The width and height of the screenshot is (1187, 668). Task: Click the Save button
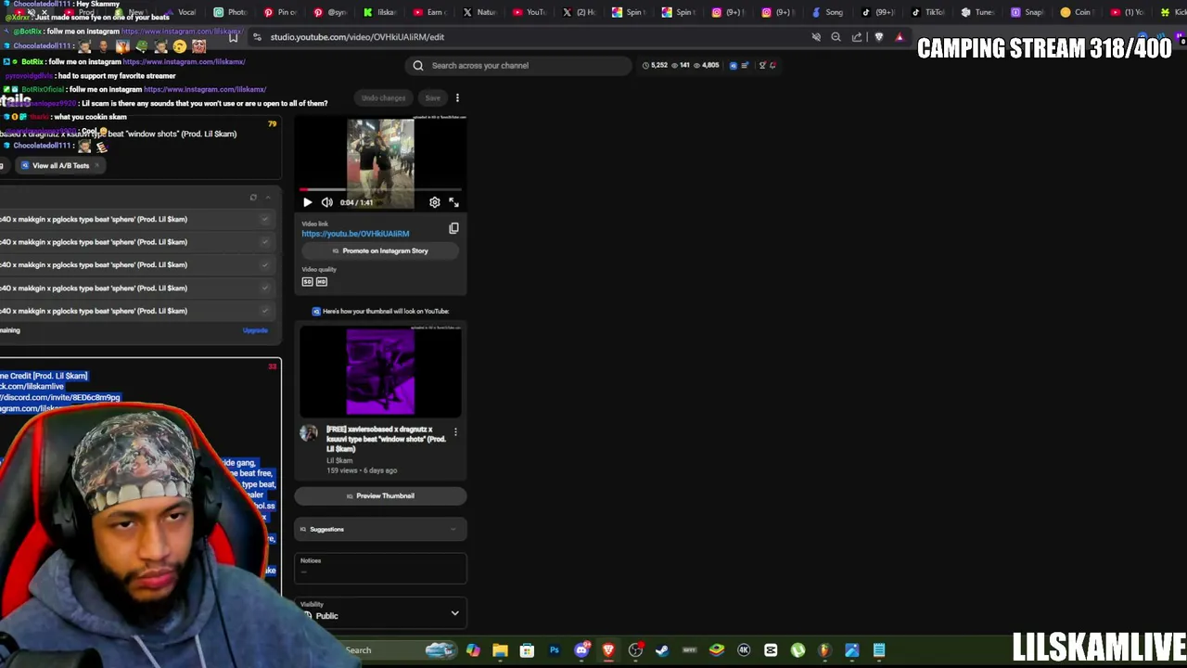tap(433, 97)
